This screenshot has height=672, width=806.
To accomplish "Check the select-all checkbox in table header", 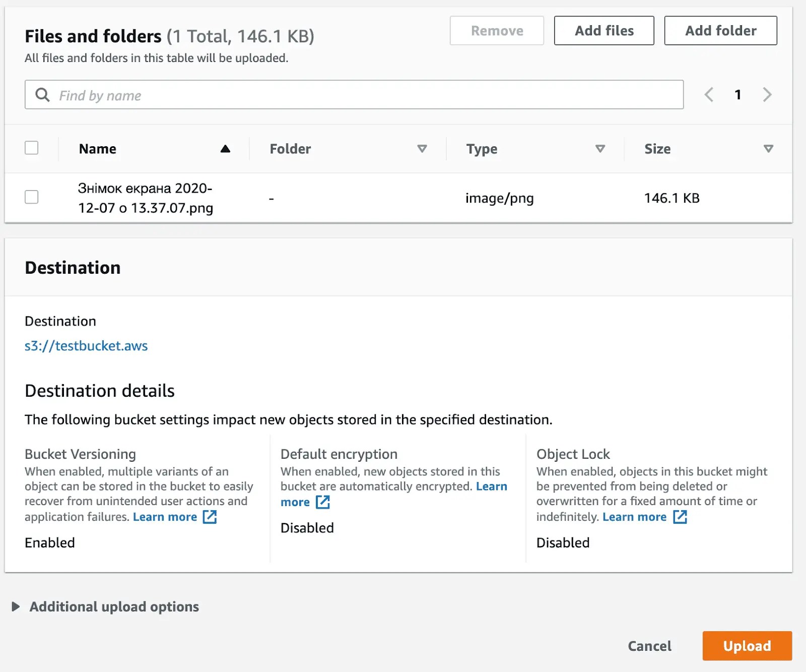I will coord(32,148).
